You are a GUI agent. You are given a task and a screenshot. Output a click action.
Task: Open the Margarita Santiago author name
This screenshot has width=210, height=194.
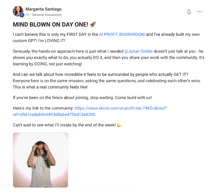coord(43,9)
